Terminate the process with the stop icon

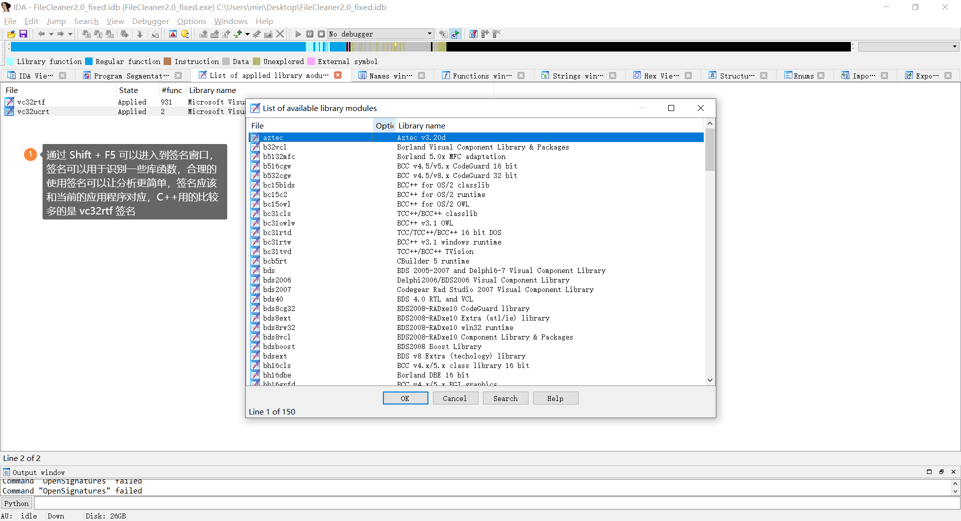click(321, 34)
